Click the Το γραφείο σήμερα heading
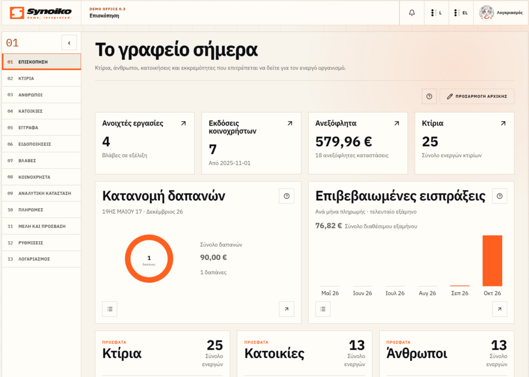The image size is (529, 377). pyautogui.click(x=177, y=50)
